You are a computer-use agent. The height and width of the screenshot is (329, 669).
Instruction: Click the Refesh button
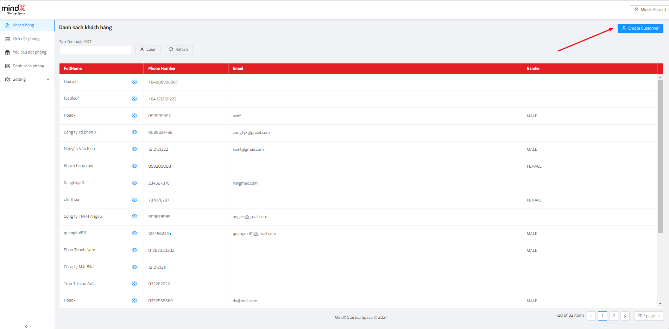tap(178, 49)
